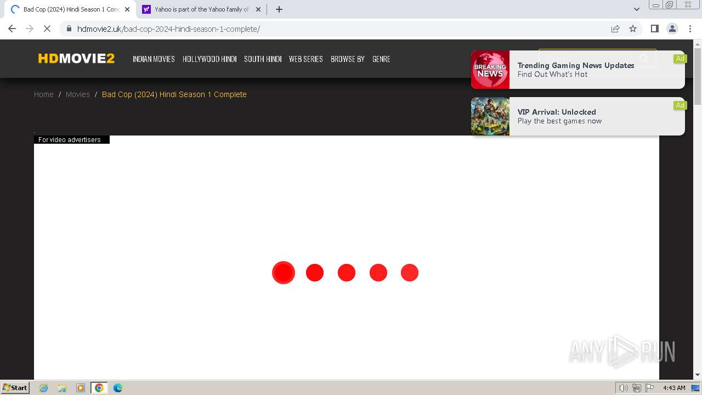This screenshot has width=702, height=395.
Task: Open the Windows Start menu
Action: point(15,387)
